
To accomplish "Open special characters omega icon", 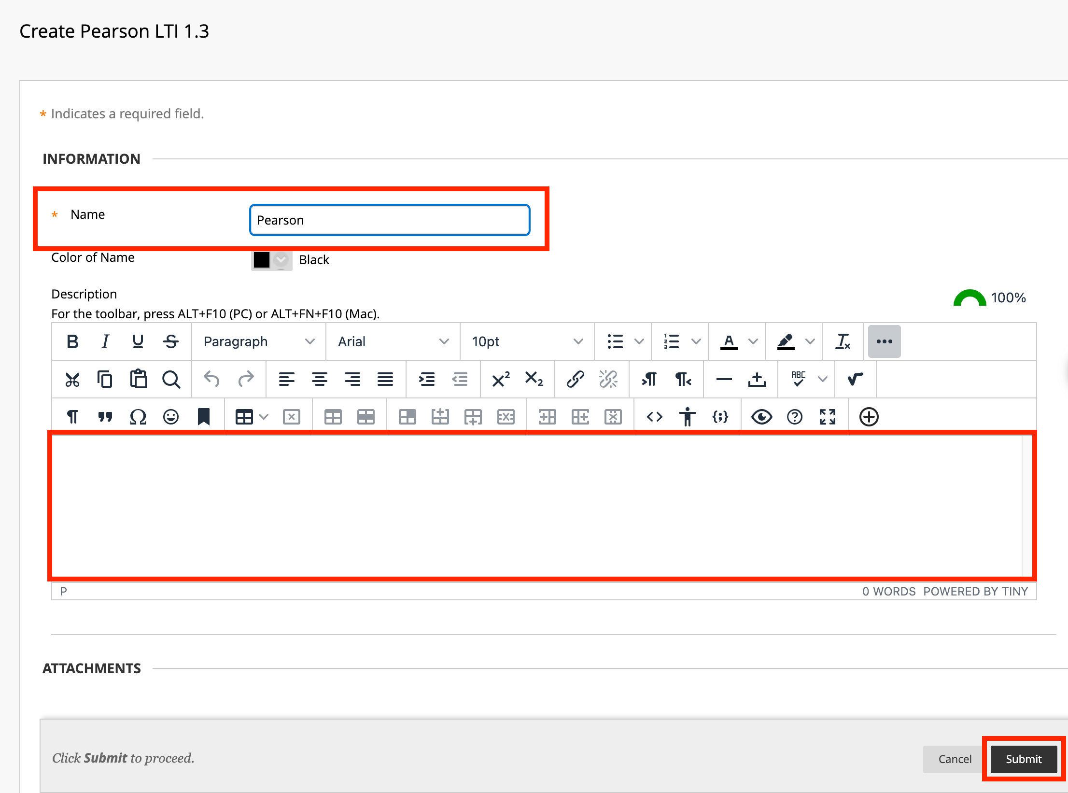I will click(138, 417).
